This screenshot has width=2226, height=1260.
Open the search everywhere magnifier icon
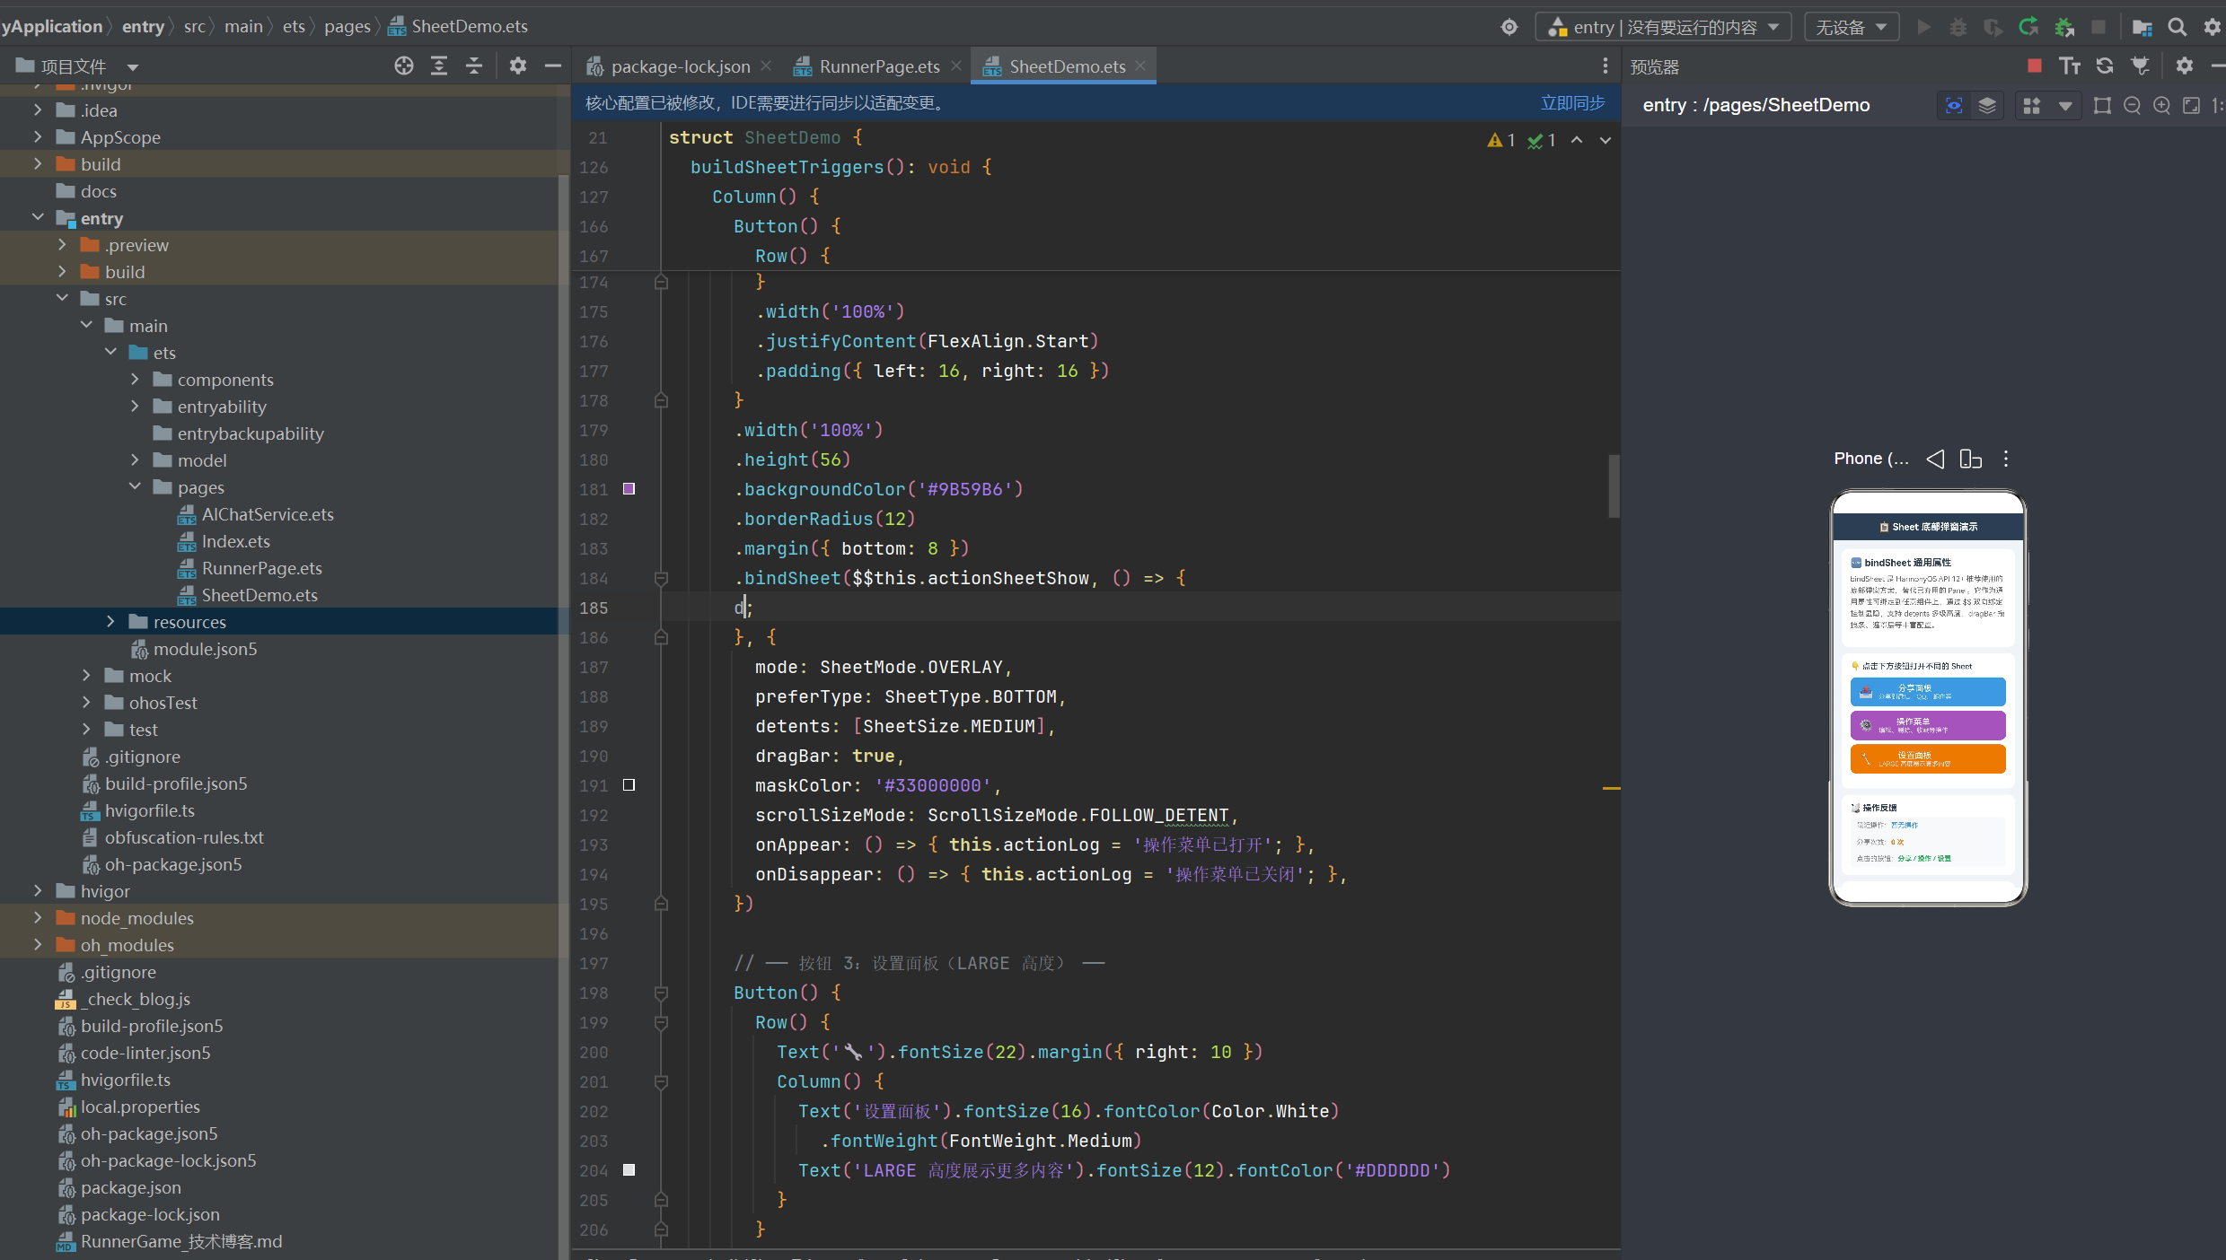[x=2177, y=27]
